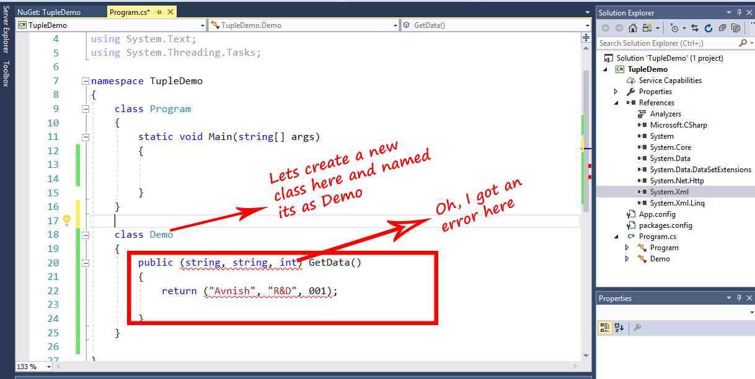Click the lightbulb quick actions icon
Viewport: 755px width, 379px height.
pyautogui.click(x=67, y=220)
